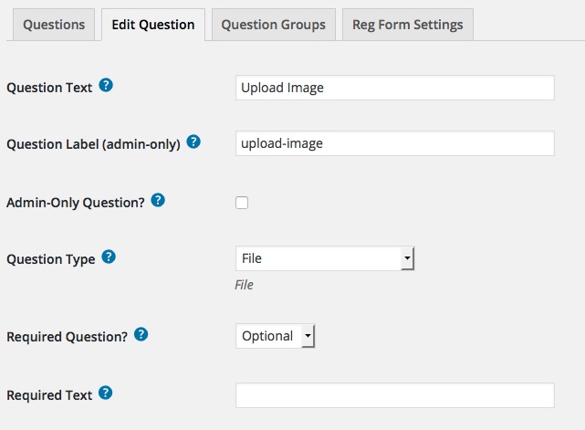
Task: Expand the Required Question Optional dropdown
Action: [276, 336]
